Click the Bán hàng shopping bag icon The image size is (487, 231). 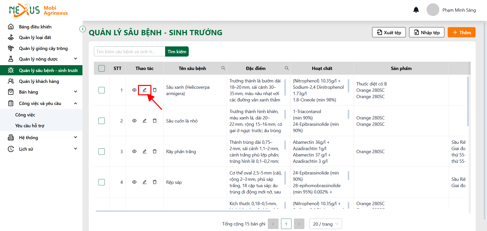[x=11, y=92]
